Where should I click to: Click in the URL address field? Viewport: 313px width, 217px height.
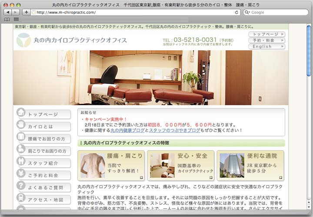point(130,12)
